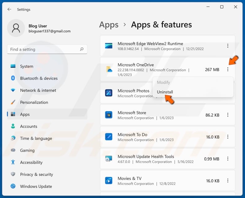Minimize the Settings window
The height and width of the screenshot is (198, 245).
[208, 7]
